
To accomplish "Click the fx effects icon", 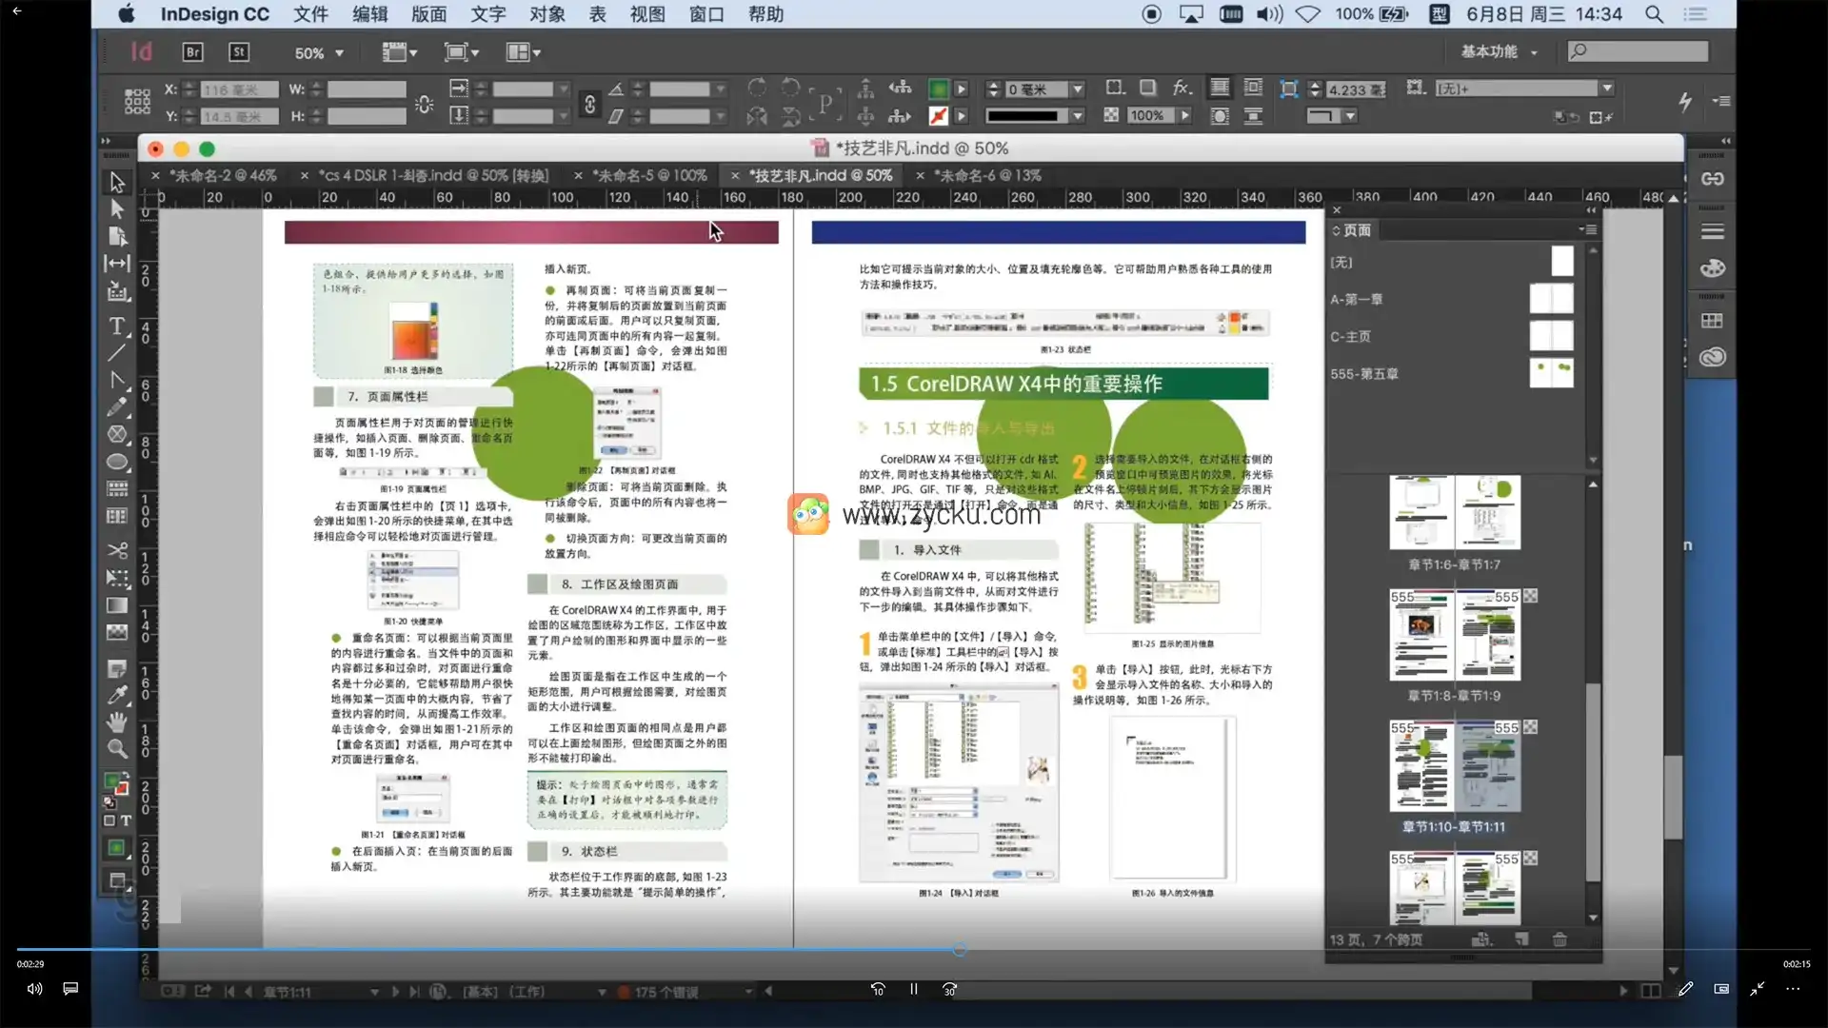I will click(1182, 89).
